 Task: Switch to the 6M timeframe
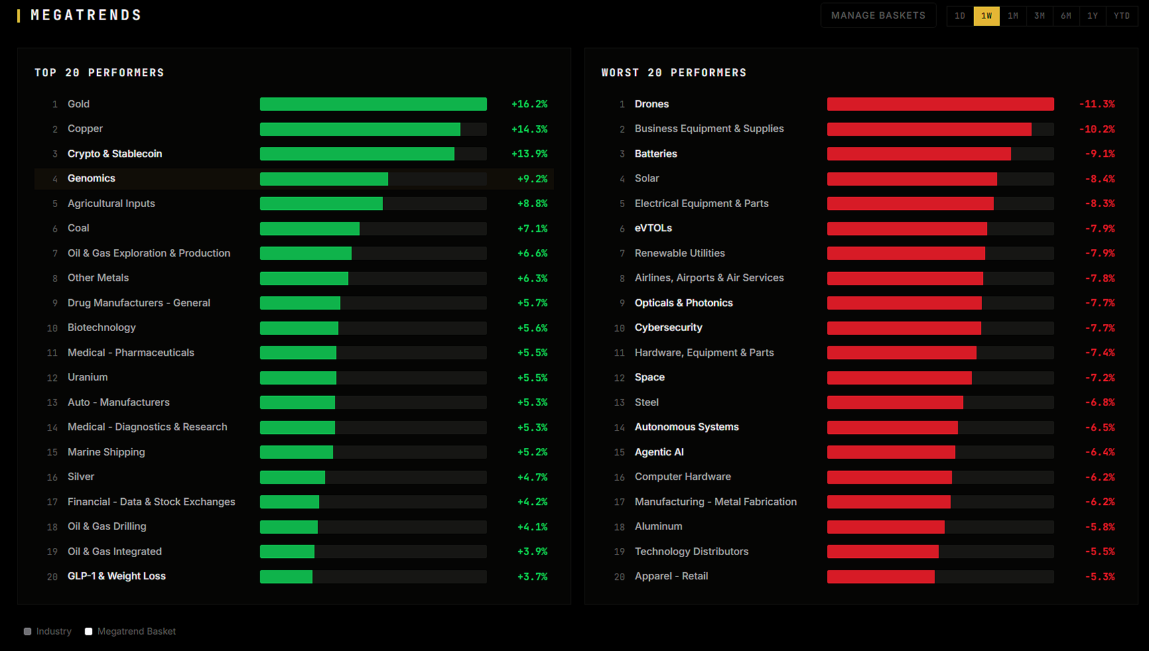(x=1066, y=16)
